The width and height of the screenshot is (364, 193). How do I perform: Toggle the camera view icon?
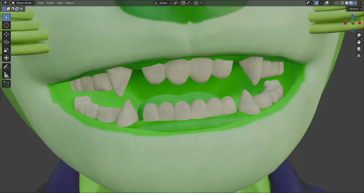pyautogui.click(x=359, y=49)
